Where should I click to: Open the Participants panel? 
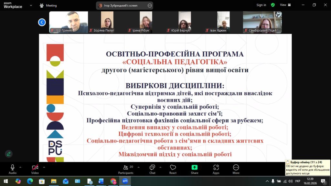point(126,169)
